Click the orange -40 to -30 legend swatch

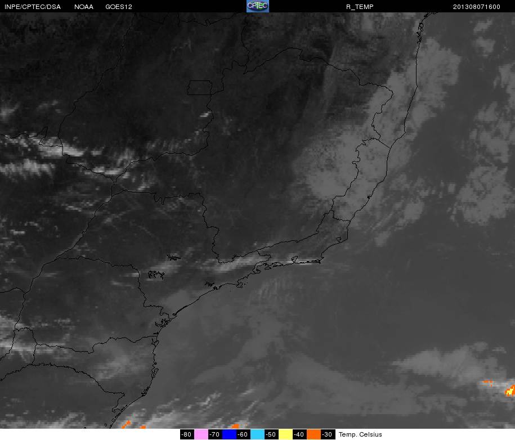(x=314, y=434)
